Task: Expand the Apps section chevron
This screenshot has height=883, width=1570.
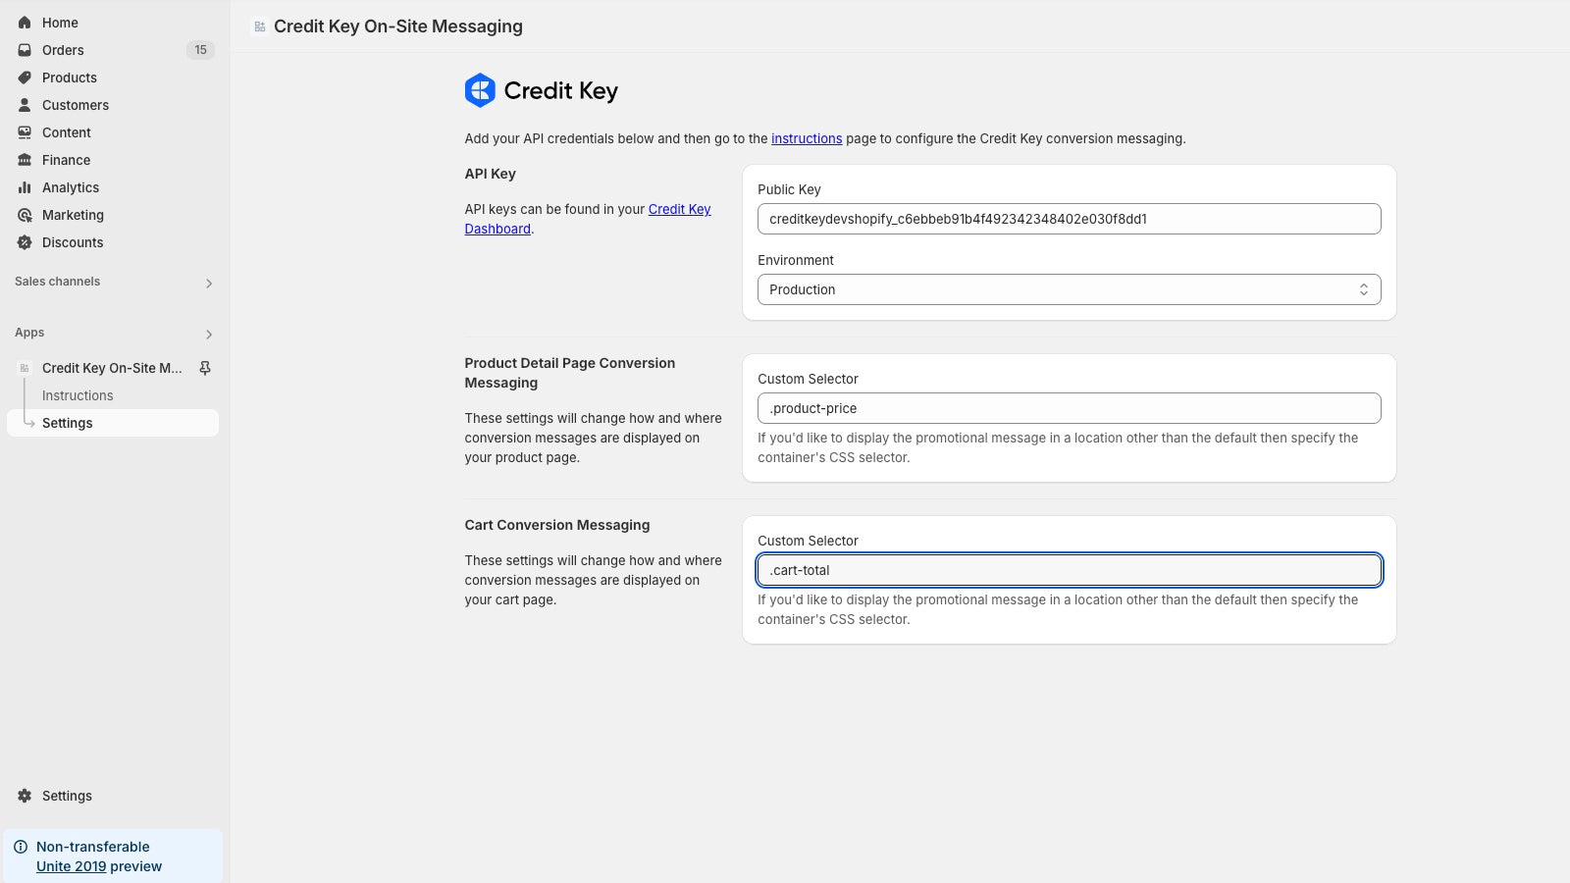Action: [208, 335]
